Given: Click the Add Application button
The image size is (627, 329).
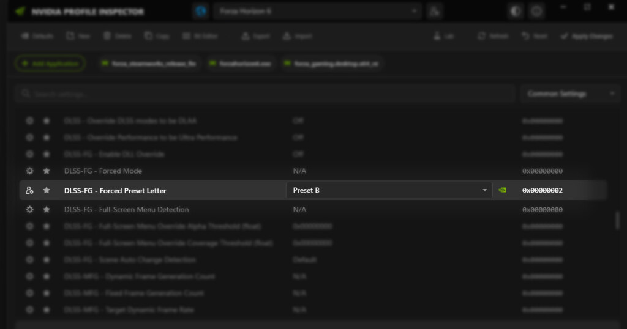Looking at the screenshot, I should pos(50,64).
